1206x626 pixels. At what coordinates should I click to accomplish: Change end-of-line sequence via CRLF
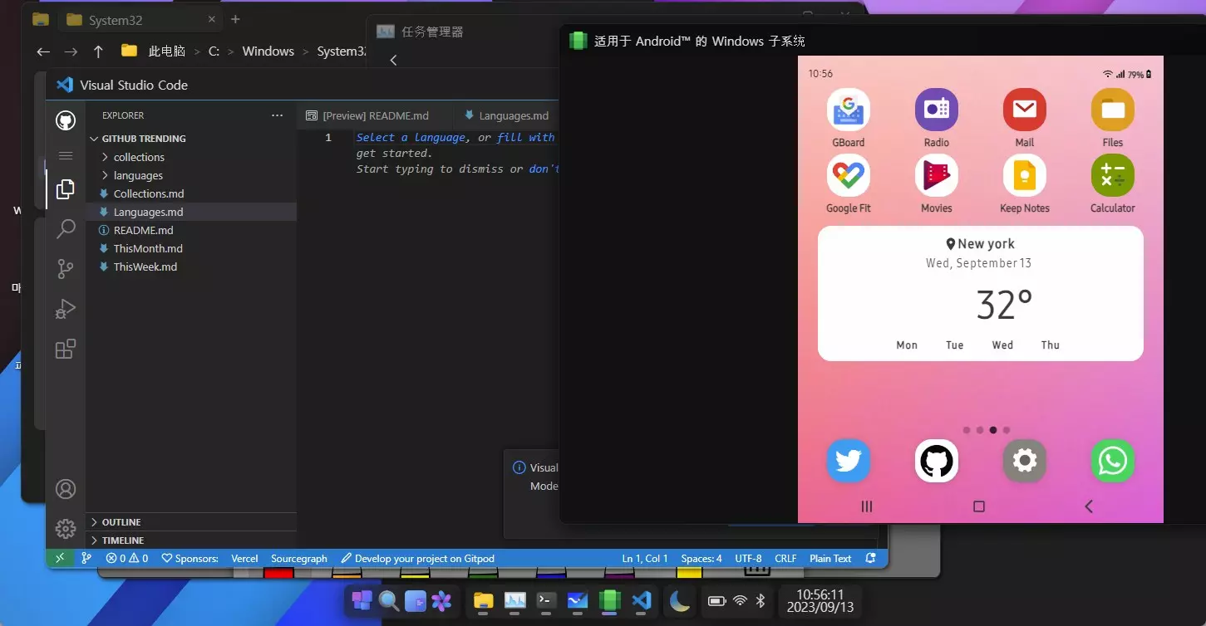click(x=785, y=559)
